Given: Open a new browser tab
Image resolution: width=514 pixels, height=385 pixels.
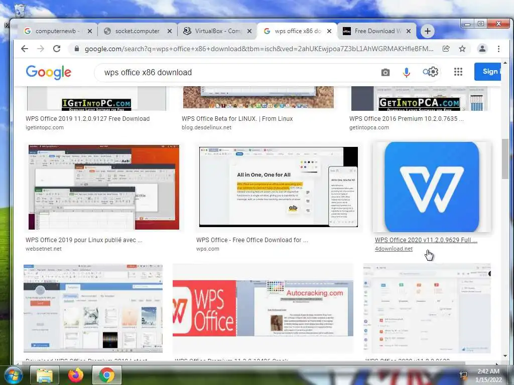Looking at the screenshot, I should coord(427,31).
